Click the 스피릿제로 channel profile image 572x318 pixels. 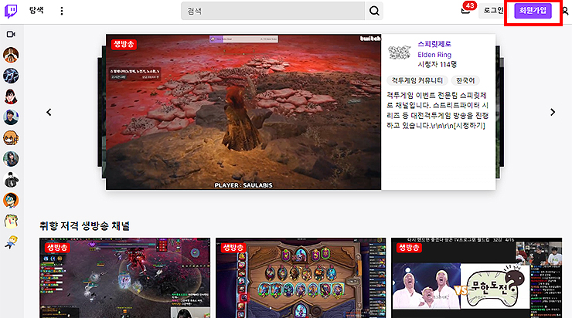click(x=399, y=52)
